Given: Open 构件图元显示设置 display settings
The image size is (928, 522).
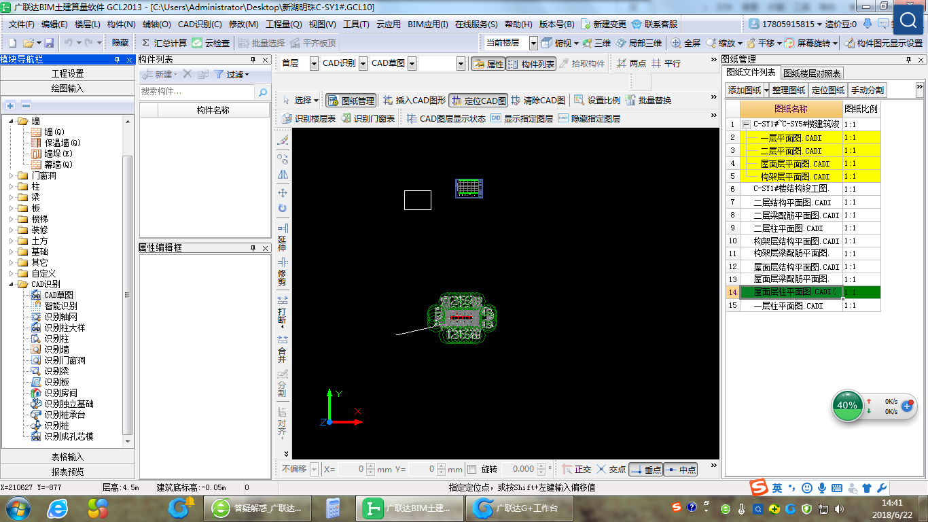Looking at the screenshot, I should (x=884, y=42).
